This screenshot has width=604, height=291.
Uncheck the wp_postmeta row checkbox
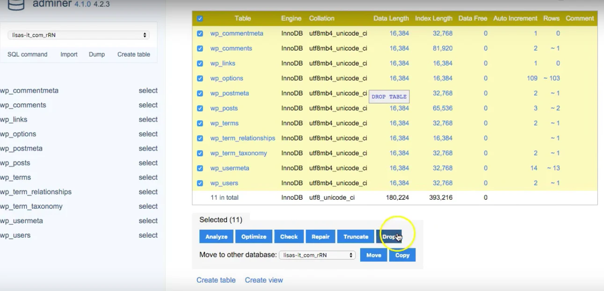point(200,94)
